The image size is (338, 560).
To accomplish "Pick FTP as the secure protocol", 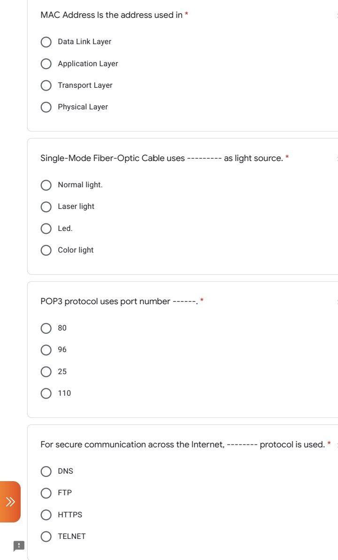I will (46, 493).
